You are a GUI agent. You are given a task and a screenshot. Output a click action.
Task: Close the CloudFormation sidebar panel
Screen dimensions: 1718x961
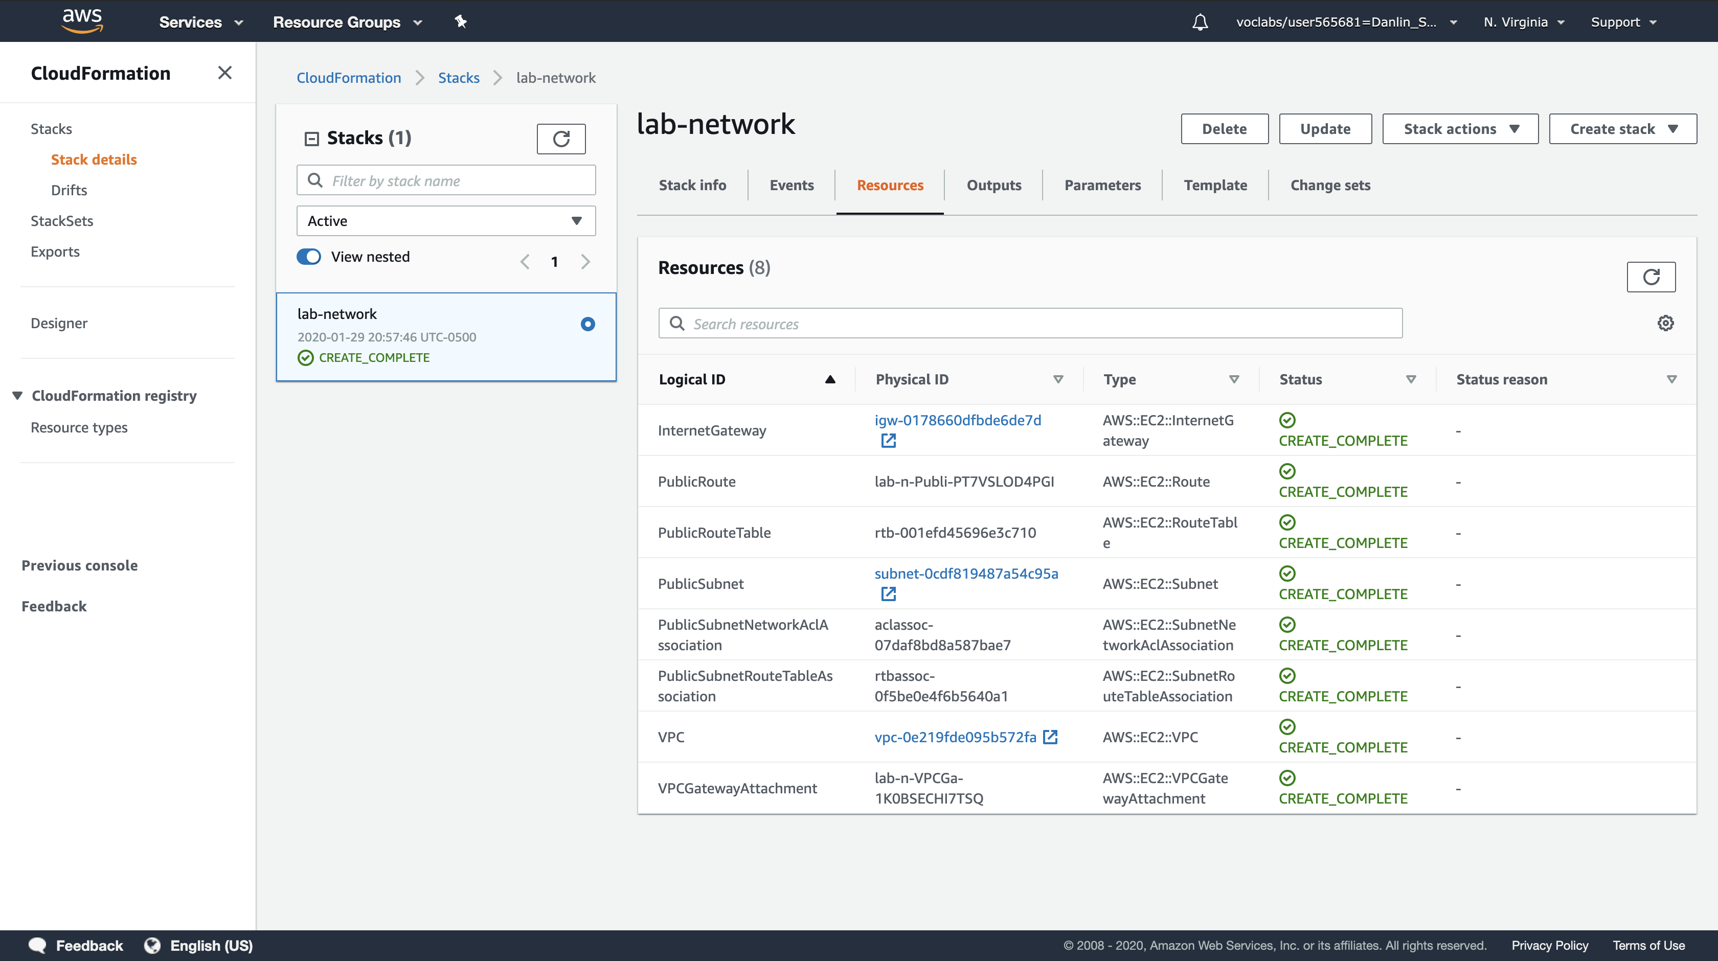click(x=225, y=73)
